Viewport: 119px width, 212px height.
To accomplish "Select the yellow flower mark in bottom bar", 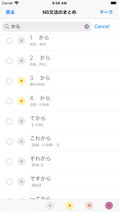I will point(70,206).
